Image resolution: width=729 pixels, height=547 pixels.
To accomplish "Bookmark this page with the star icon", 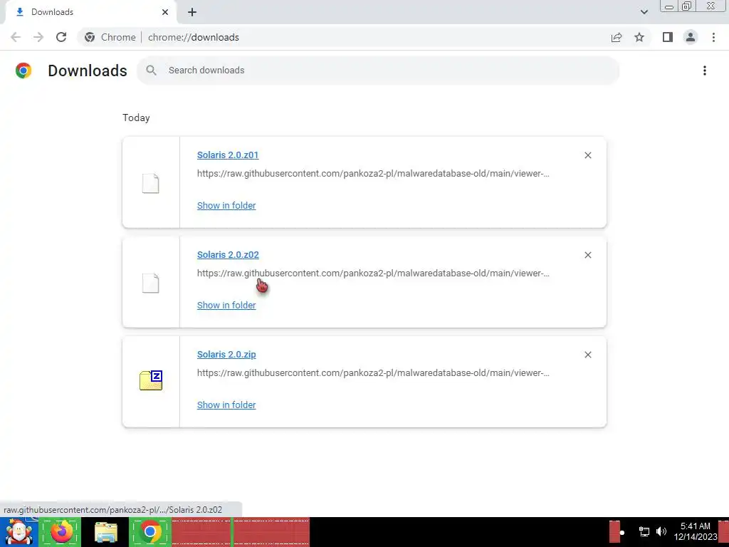I will [x=639, y=37].
